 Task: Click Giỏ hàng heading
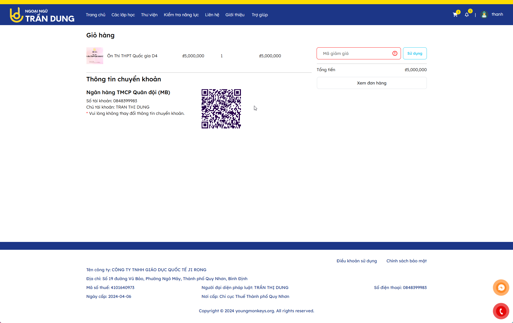(x=100, y=35)
